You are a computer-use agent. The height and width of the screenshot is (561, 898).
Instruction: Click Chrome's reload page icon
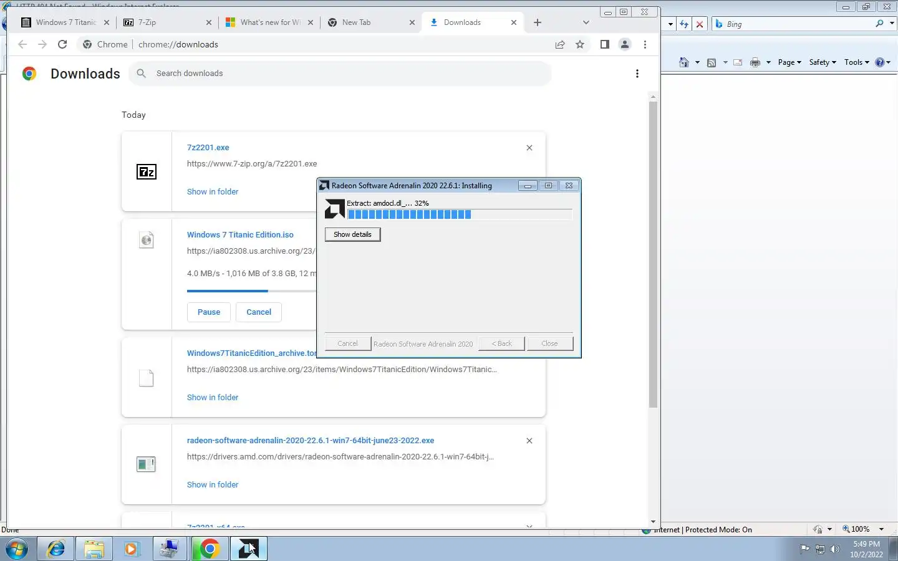click(x=62, y=44)
